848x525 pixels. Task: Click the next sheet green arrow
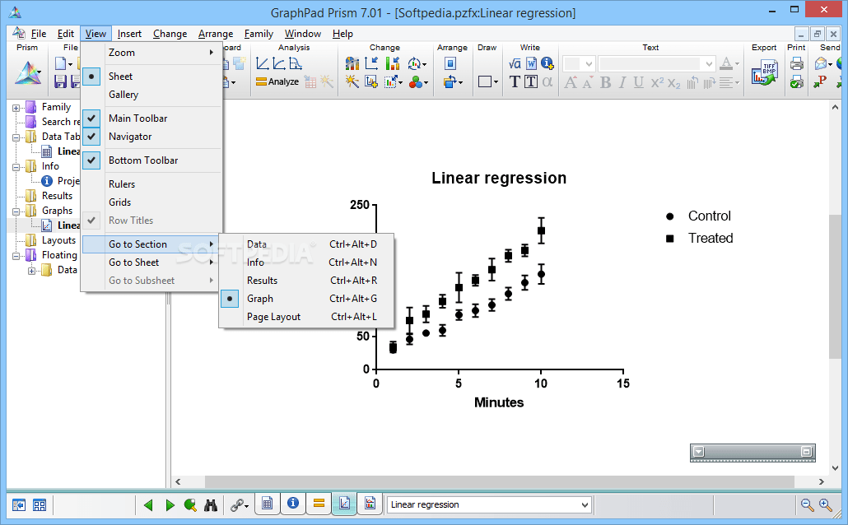(x=170, y=505)
